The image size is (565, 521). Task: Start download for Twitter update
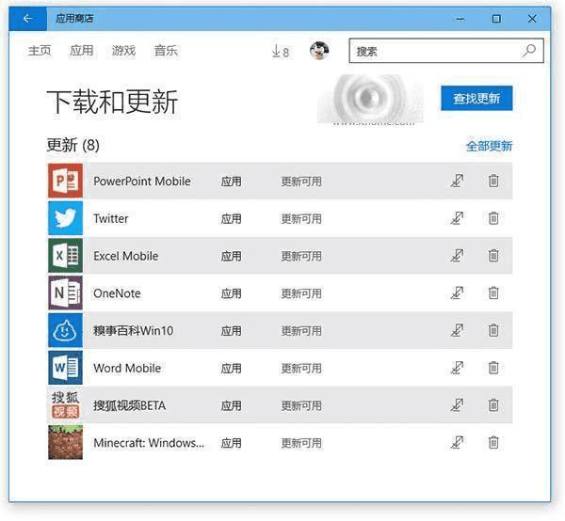pos(457,218)
